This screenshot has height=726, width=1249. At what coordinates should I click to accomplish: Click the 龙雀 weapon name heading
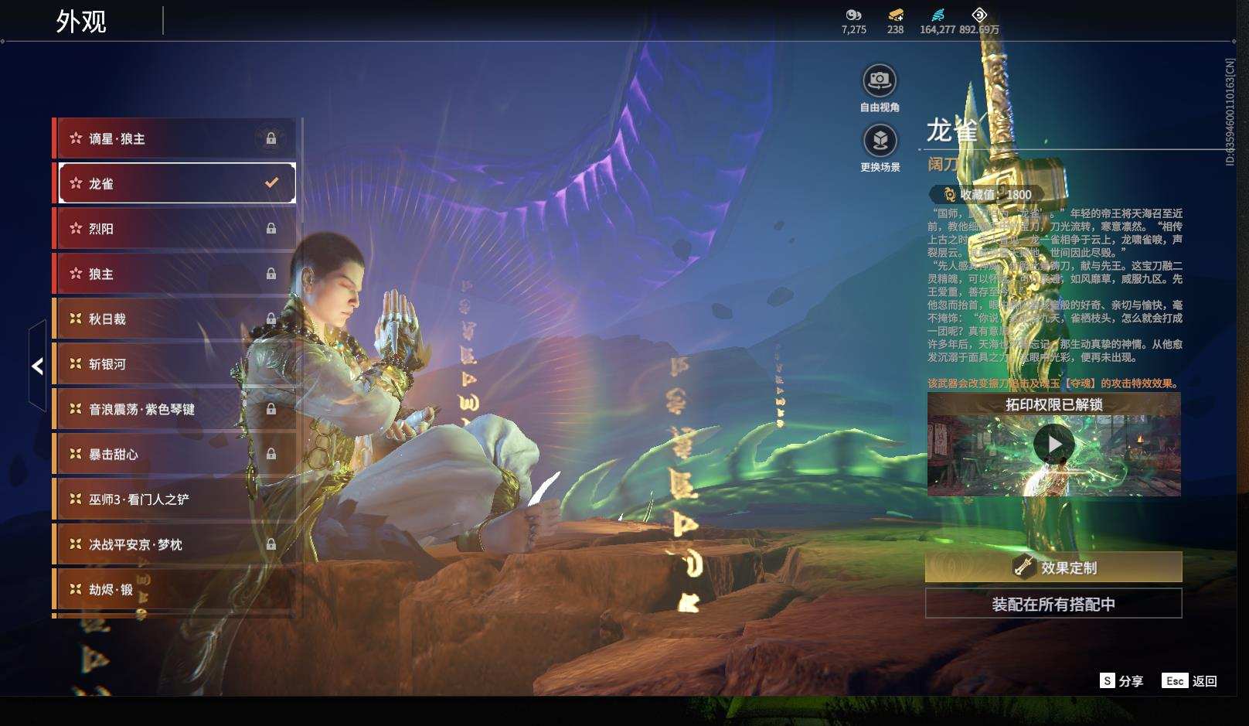coord(952,131)
